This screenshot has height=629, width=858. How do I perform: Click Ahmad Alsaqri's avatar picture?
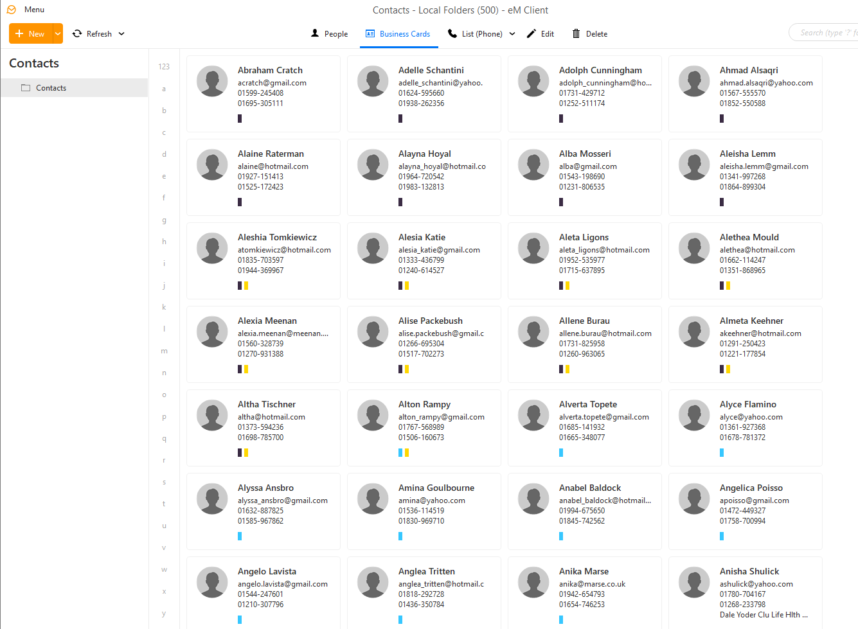[694, 82]
